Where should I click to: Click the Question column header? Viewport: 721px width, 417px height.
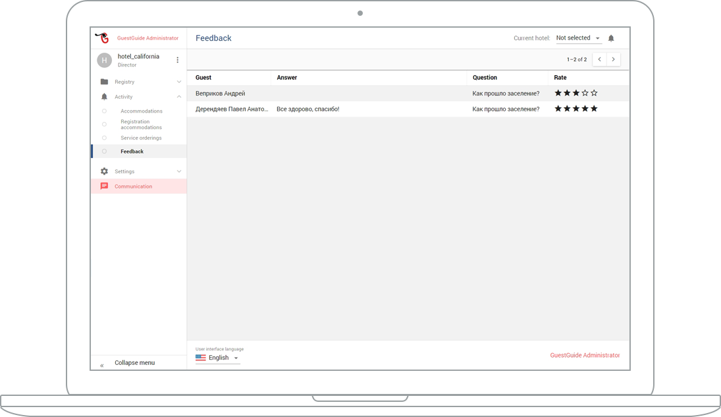[485, 77]
